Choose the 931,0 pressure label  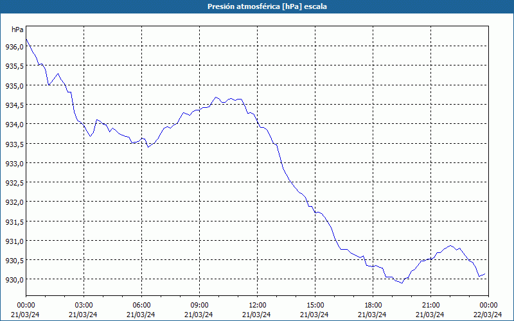[x=14, y=241]
